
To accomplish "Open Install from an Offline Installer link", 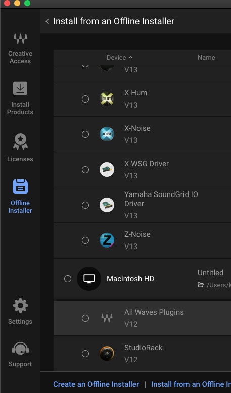I will [191, 384].
